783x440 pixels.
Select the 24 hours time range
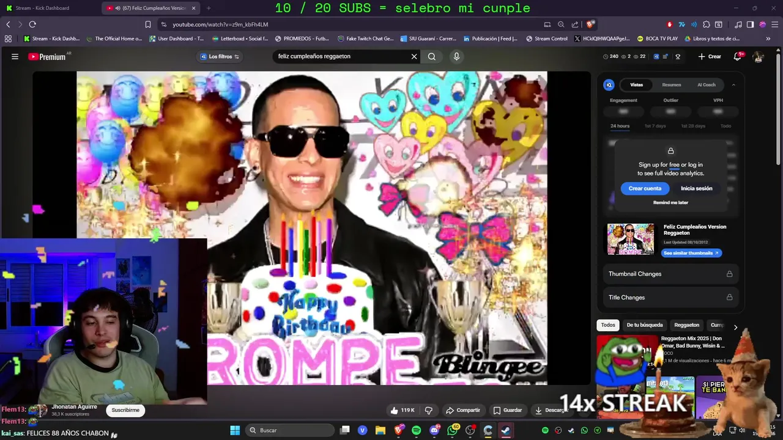click(x=620, y=126)
